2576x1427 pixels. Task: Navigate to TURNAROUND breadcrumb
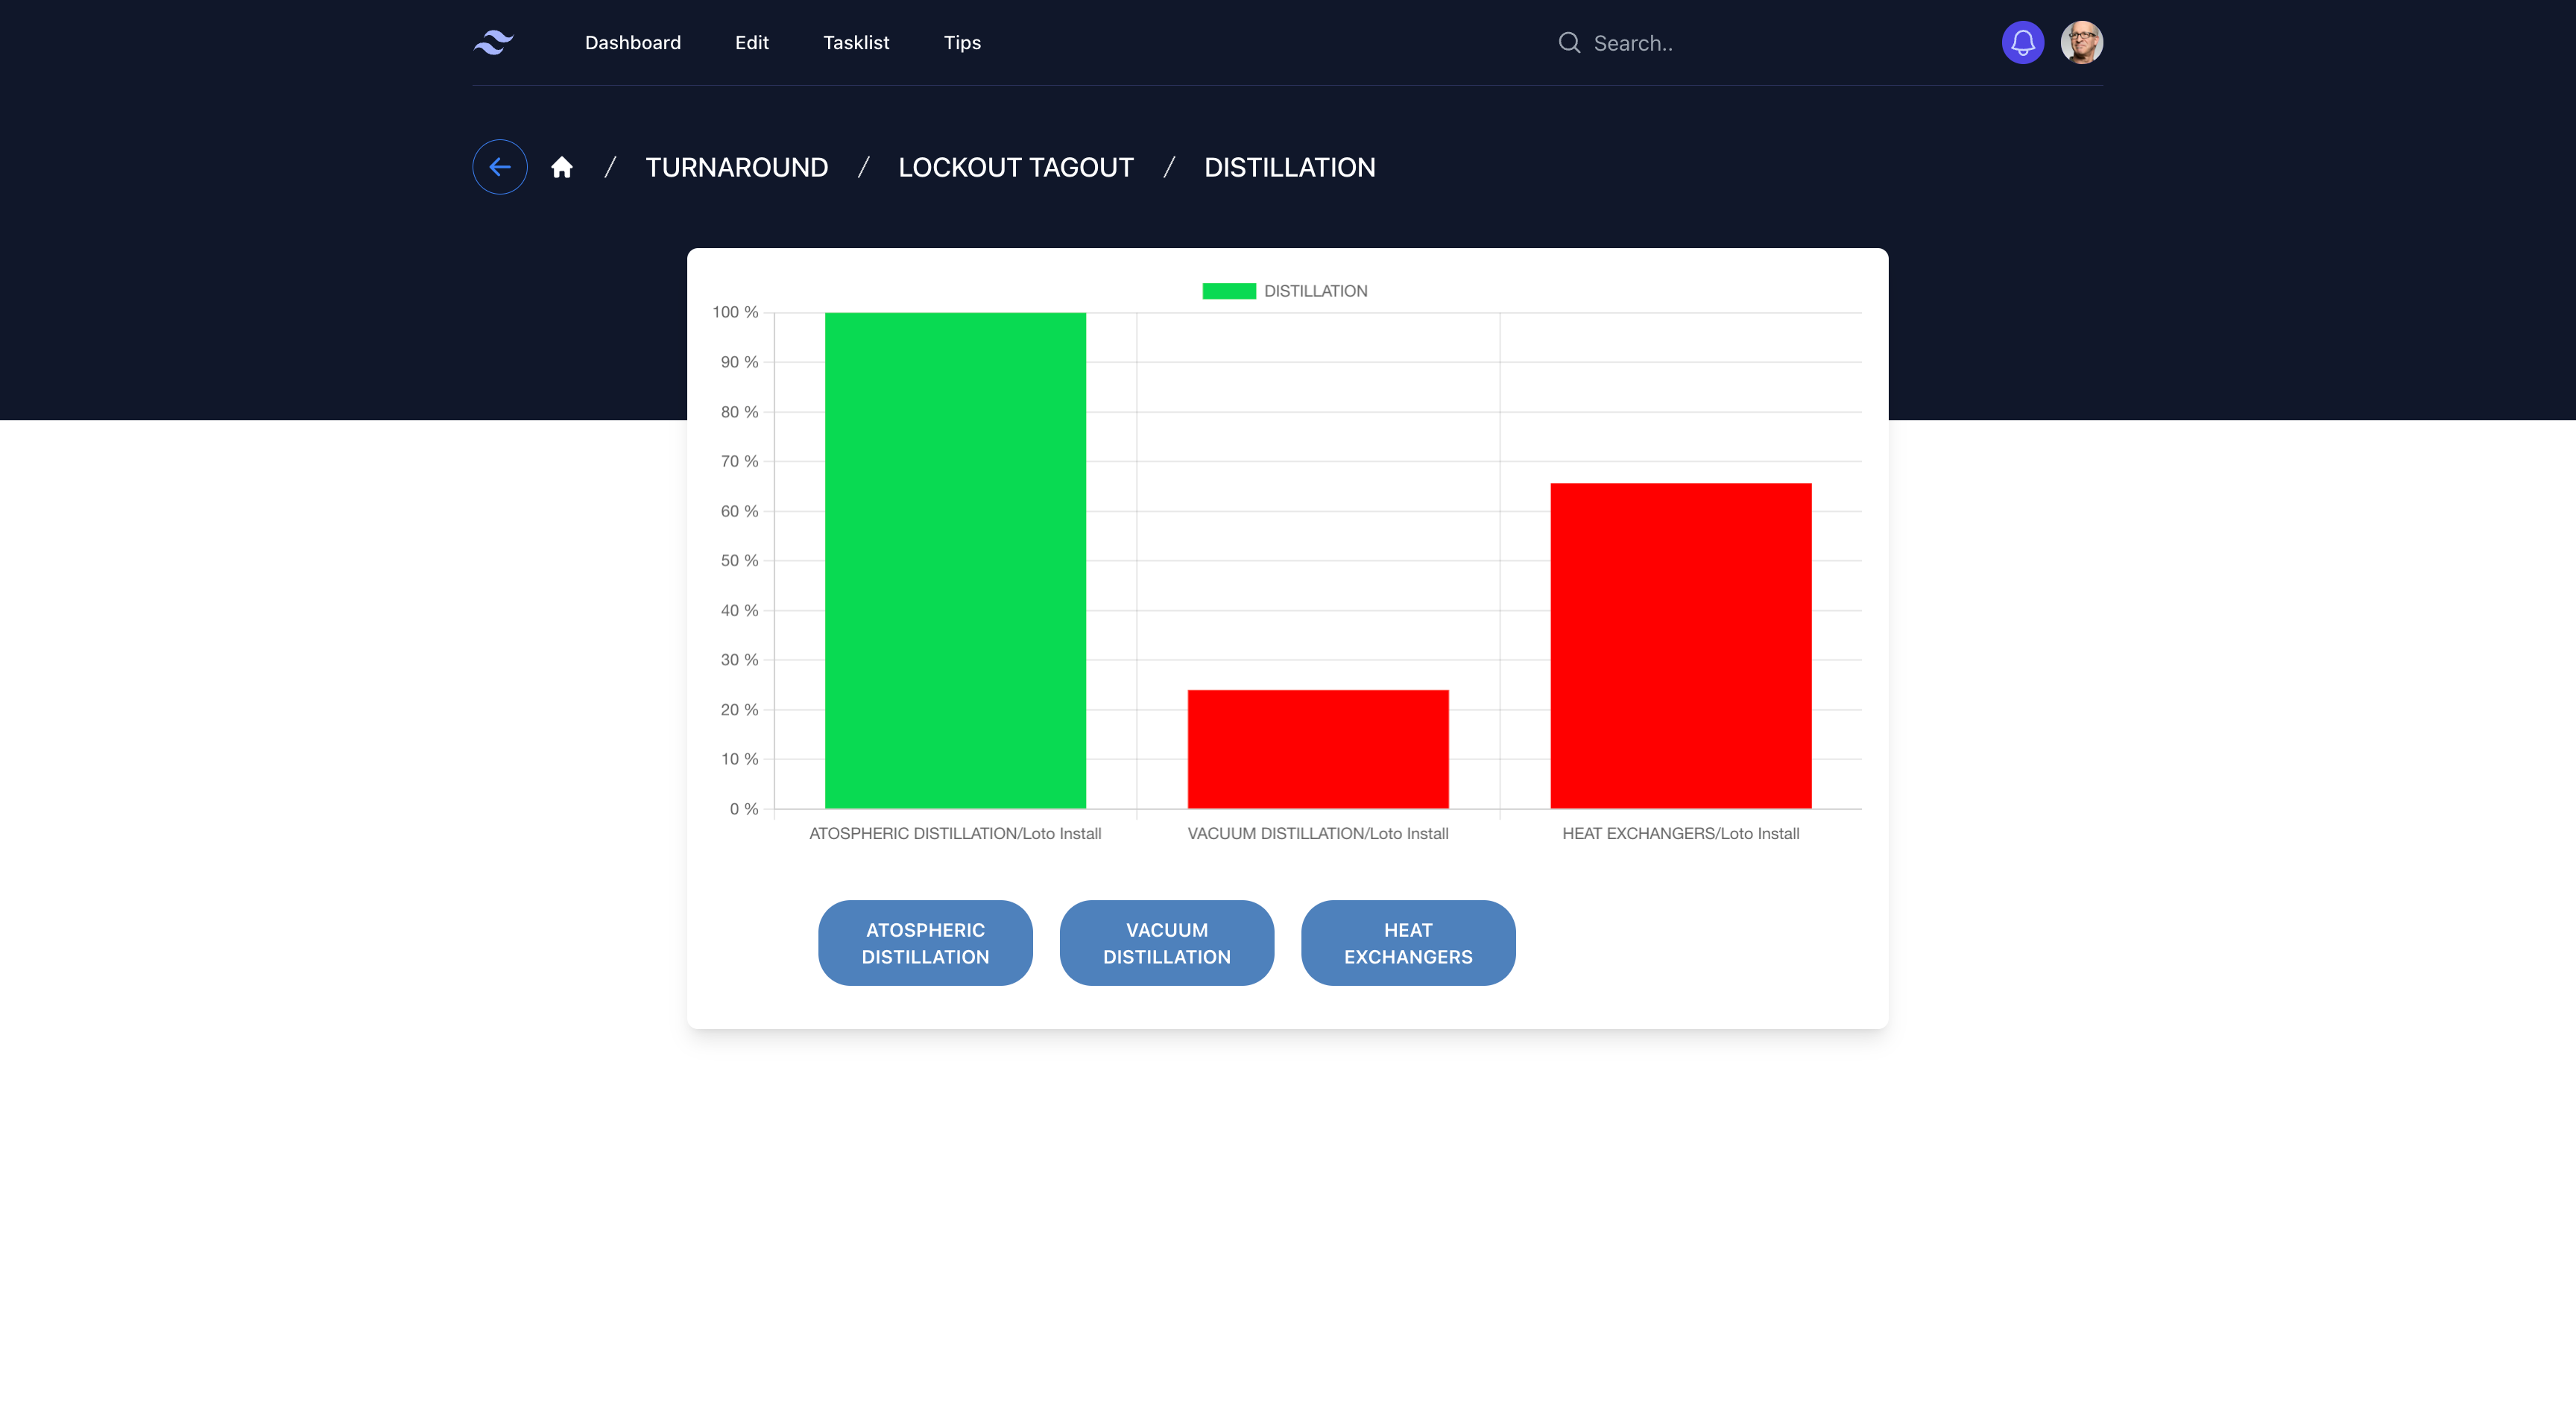[x=736, y=167]
